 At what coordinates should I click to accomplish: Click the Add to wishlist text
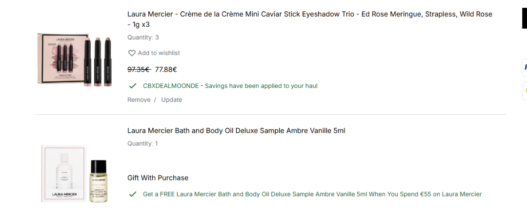pos(159,53)
